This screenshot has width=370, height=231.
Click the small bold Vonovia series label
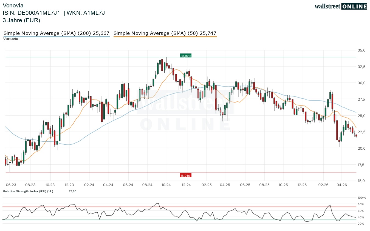coord(11,39)
